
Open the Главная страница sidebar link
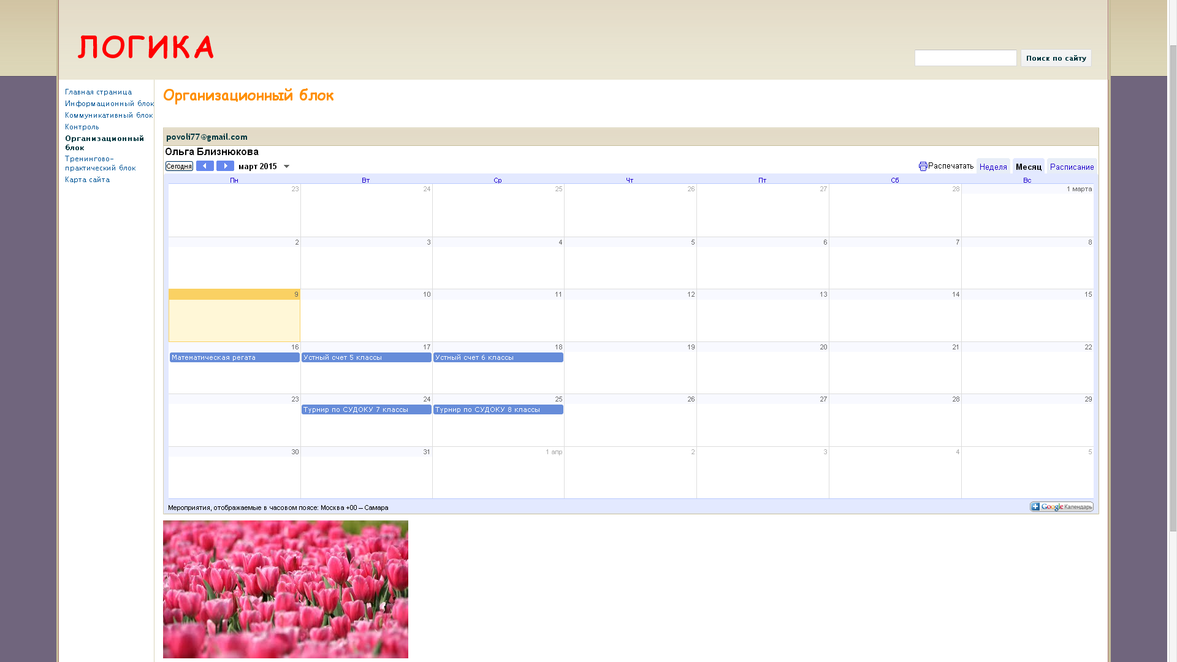pyautogui.click(x=98, y=92)
